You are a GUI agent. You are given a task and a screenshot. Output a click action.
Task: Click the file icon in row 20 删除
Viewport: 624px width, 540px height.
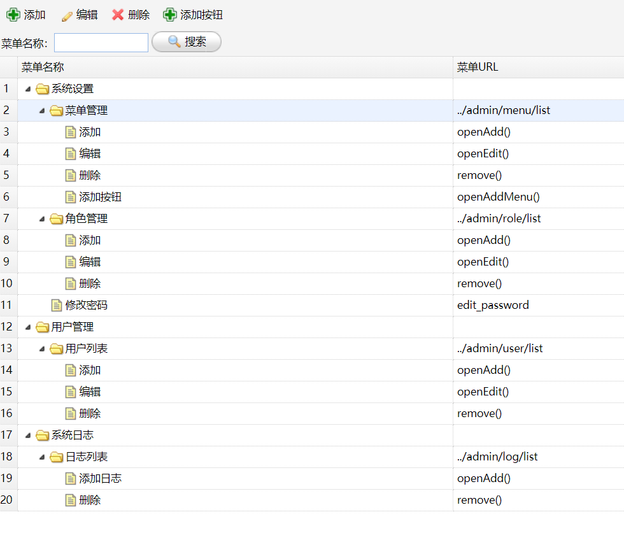(71, 500)
